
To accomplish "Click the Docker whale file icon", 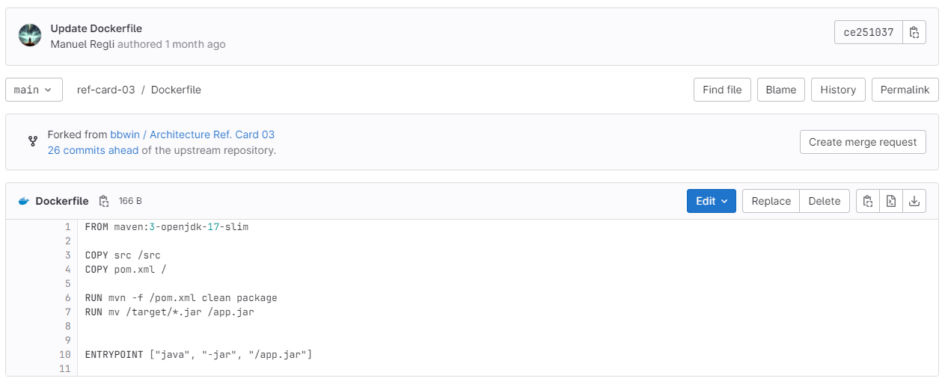I will tap(24, 201).
